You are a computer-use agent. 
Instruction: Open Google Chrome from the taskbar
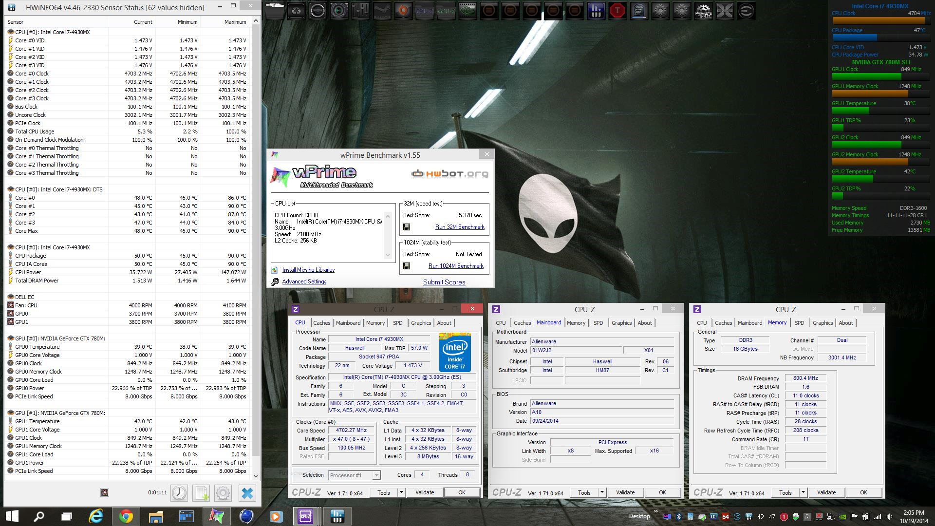(x=126, y=516)
